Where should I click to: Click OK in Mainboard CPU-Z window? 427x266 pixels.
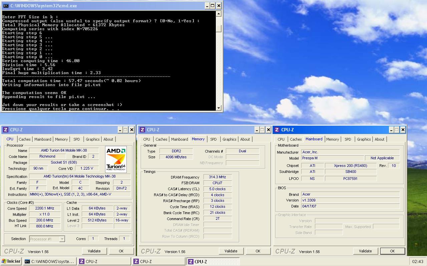point(392,251)
